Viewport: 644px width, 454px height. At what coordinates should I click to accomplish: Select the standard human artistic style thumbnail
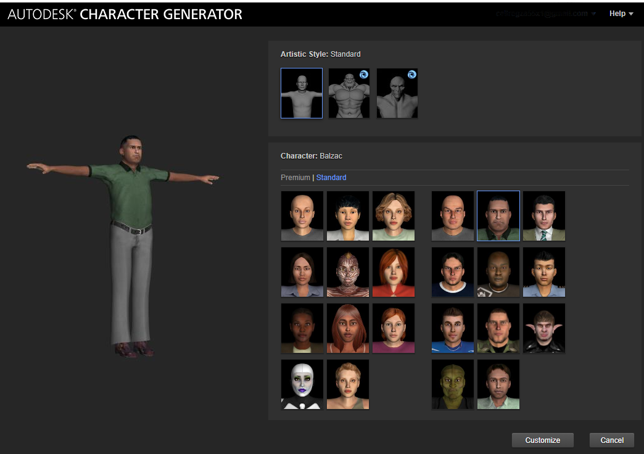tap(302, 93)
